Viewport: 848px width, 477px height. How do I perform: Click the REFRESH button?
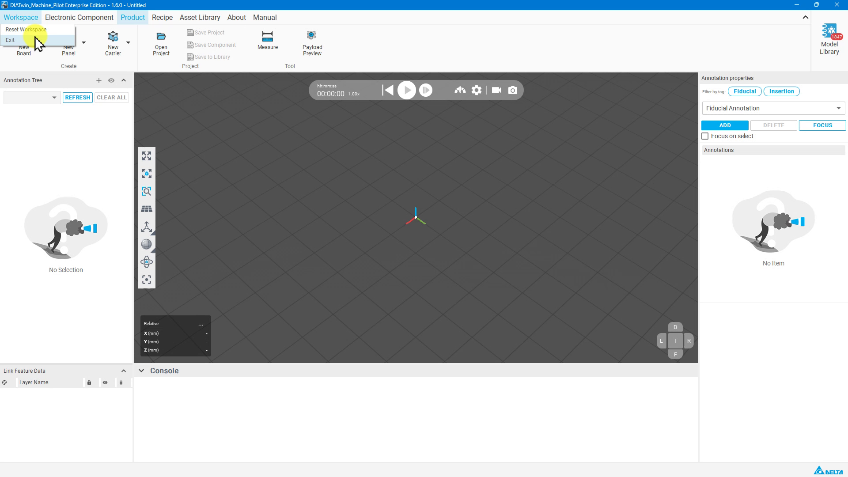click(78, 98)
